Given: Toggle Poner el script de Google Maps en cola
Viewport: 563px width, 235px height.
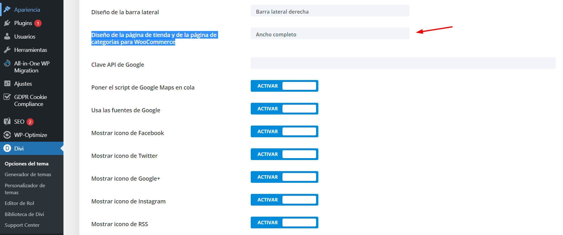Looking at the screenshot, I should point(284,86).
